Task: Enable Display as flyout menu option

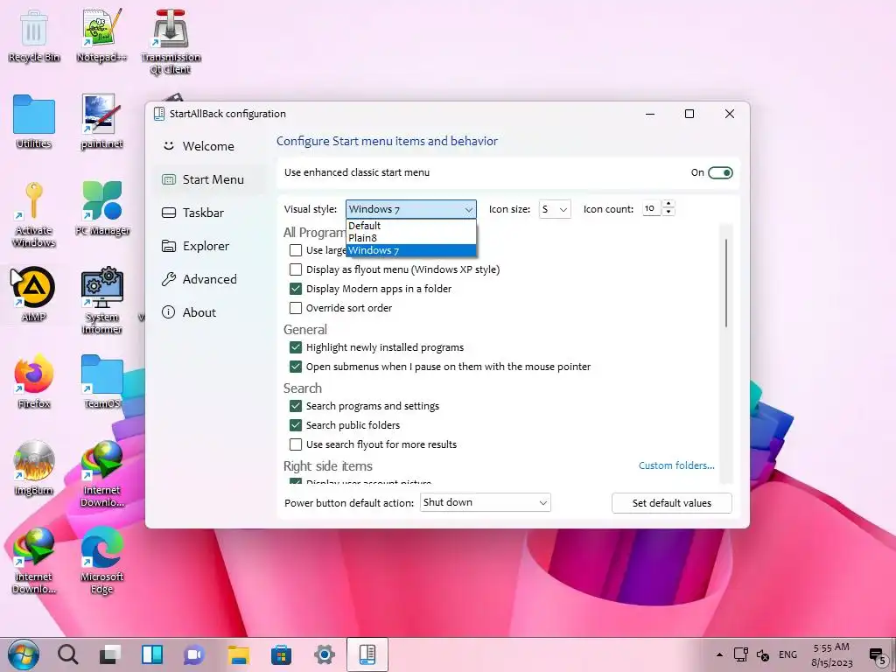Action: (296, 269)
